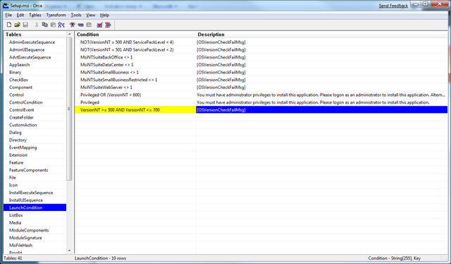Select the 'VersionNT >= 500 AND VersionNT <= 700' cell

click(x=135, y=110)
